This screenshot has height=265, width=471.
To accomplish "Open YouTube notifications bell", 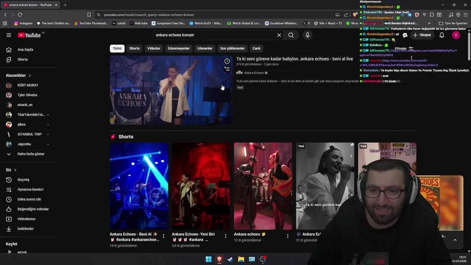I will pyautogui.click(x=442, y=35).
